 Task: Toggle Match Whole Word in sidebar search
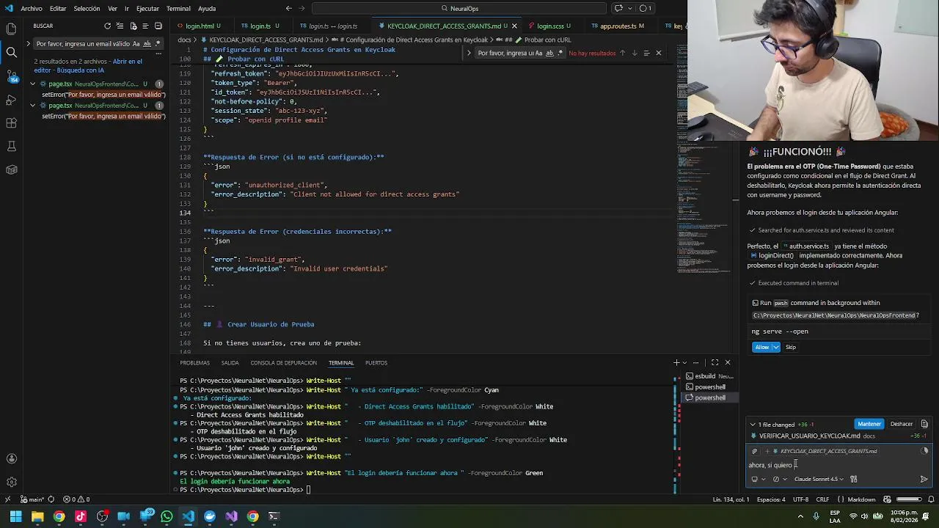pyautogui.click(x=147, y=43)
